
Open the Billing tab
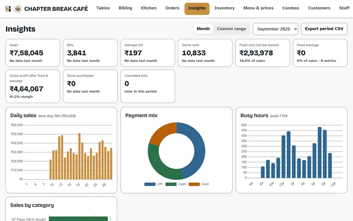coord(125,8)
